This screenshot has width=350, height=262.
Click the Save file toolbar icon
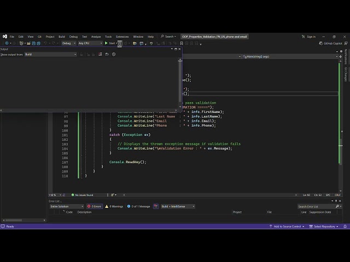coord(34,43)
